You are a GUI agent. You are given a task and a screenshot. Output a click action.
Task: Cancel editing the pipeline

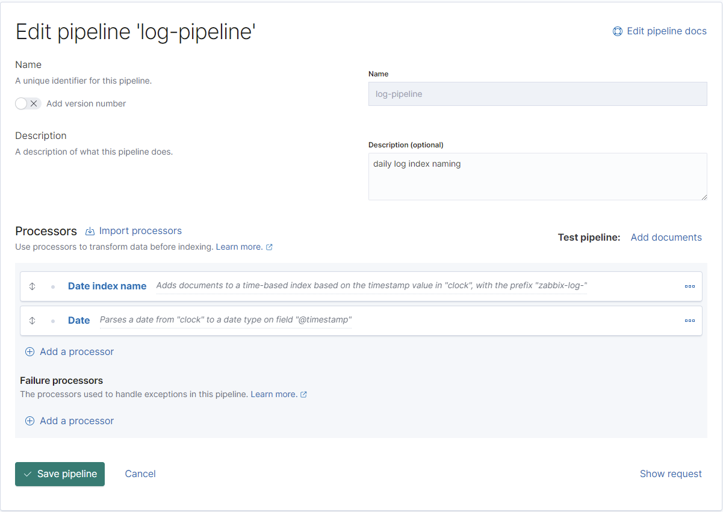click(140, 474)
